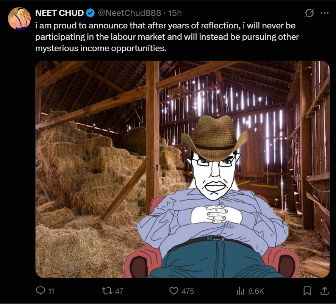
Task: Open view analytics bar chart icon
Action: click(x=240, y=291)
